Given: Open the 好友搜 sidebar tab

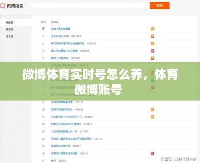Looking at the screenshot, I should pyautogui.click(x=10, y=36).
